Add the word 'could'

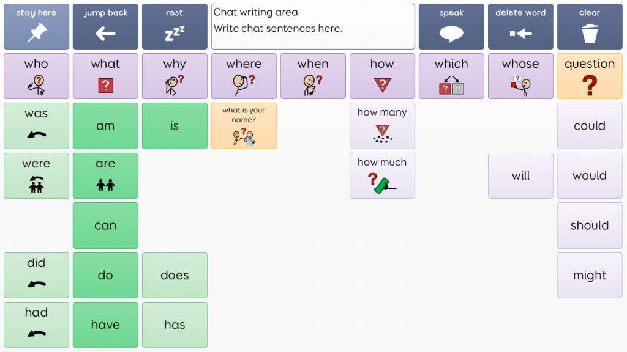coord(589,126)
